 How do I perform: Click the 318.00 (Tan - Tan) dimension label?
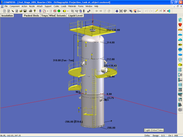[x=63, y=60]
